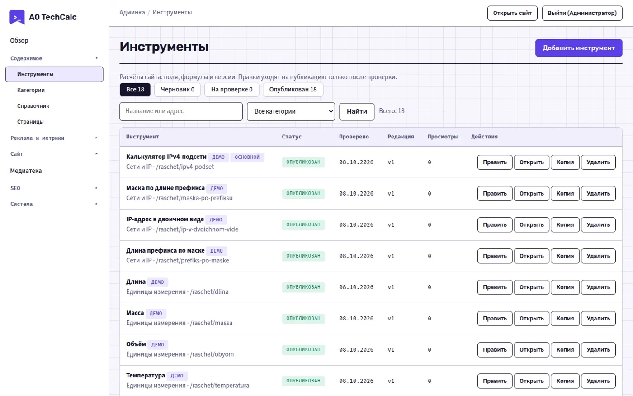Image resolution: width=633 pixels, height=396 pixels.
Task: Expand the Реклама и метрики section
Action: [54, 138]
